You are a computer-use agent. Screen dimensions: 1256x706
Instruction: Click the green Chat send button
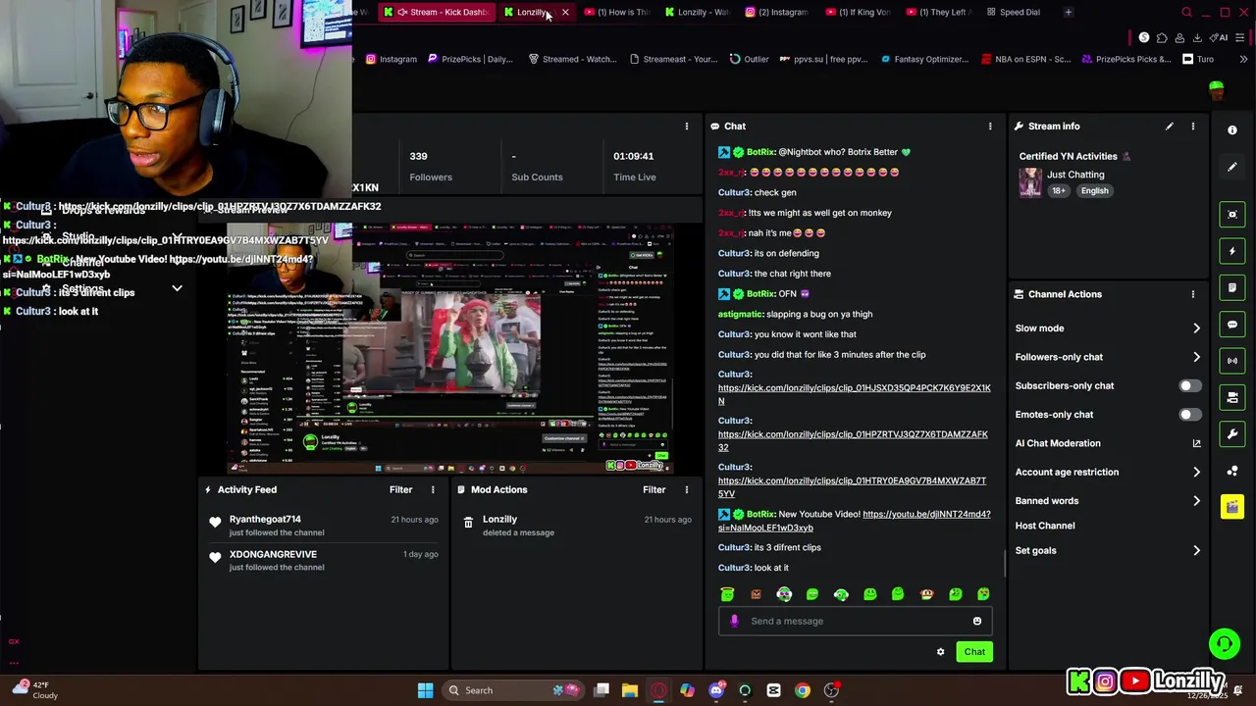[974, 652]
